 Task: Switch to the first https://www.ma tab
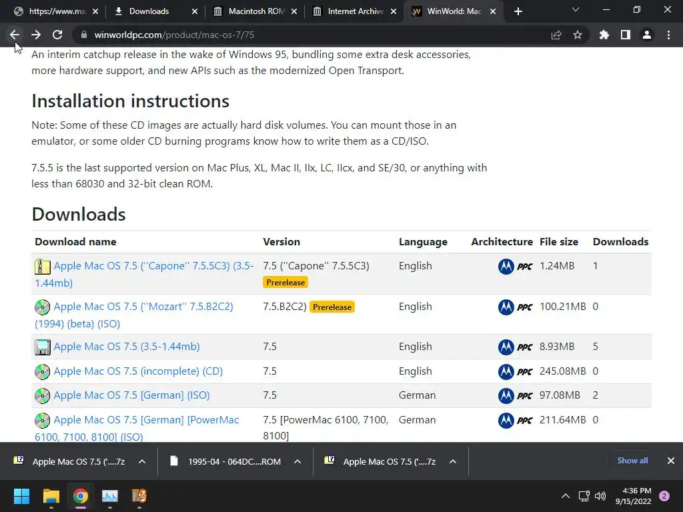point(55,11)
